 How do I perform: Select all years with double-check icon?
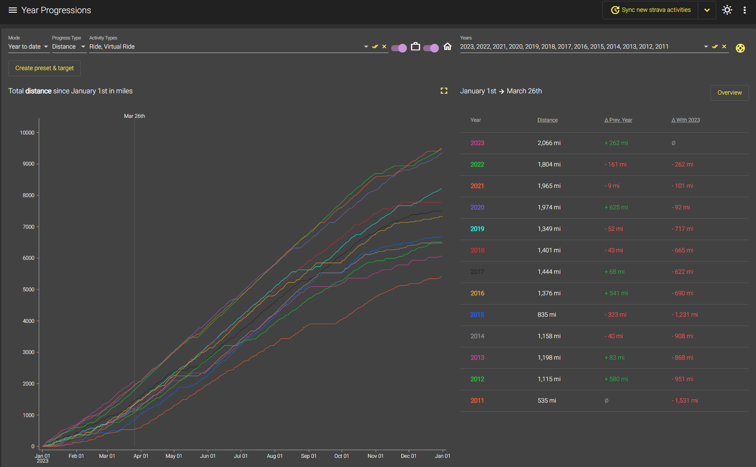pyautogui.click(x=715, y=46)
